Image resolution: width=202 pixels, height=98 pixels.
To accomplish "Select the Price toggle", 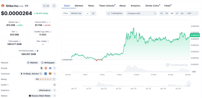I will coord(65,13).
